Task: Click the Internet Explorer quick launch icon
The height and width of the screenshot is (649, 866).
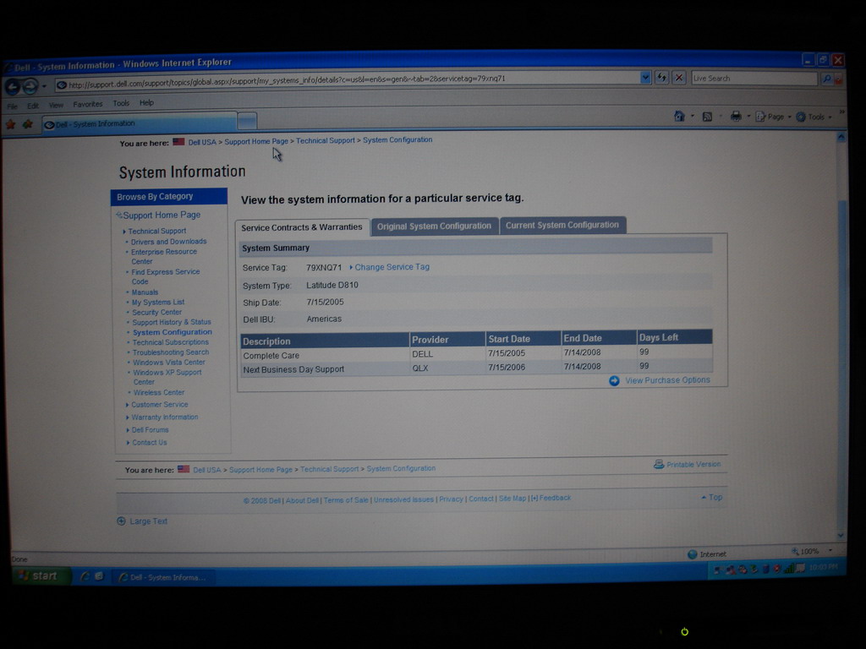Action: (85, 576)
